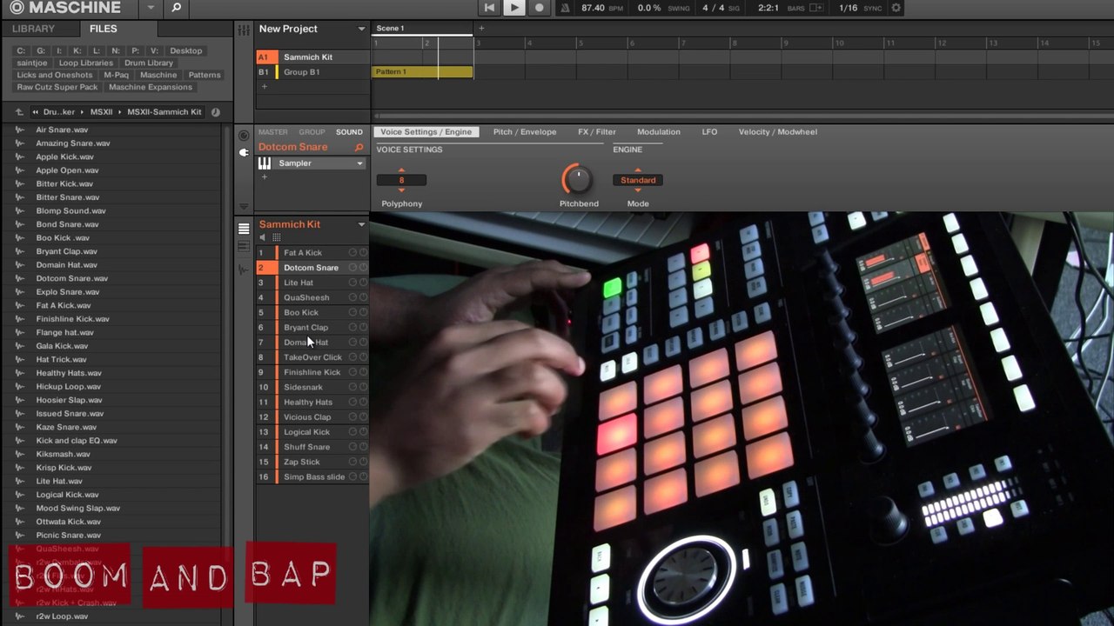Click the speaker icon under Sammich Kit
The height and width of the screenshot is (626, 1114).
(263, 237)
